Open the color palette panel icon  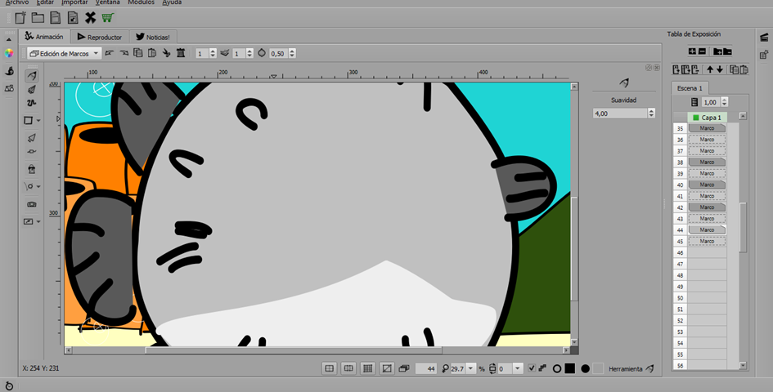pyautogui.click(x=9, y=53)
